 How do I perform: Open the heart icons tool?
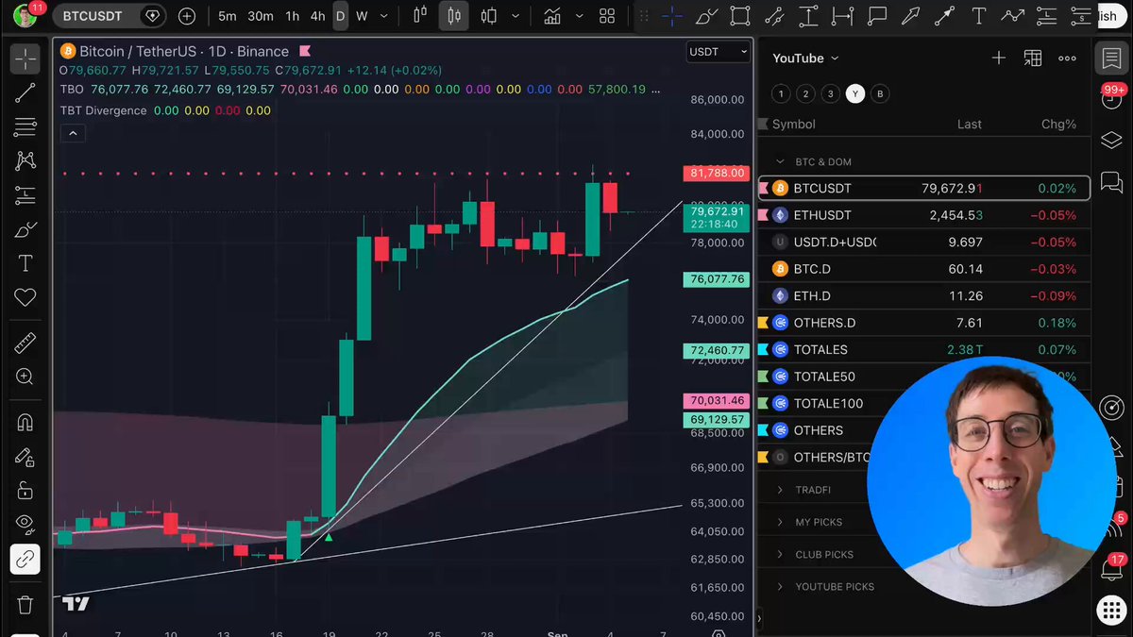coord(25,298)
